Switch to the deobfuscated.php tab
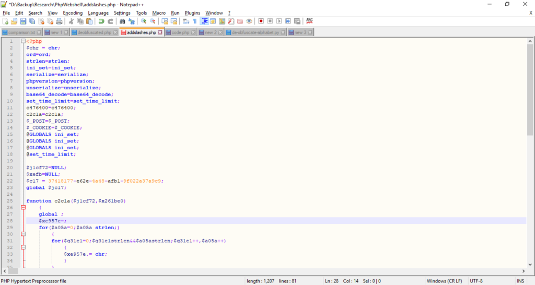The image size is (535, 285). pos(94,32)
